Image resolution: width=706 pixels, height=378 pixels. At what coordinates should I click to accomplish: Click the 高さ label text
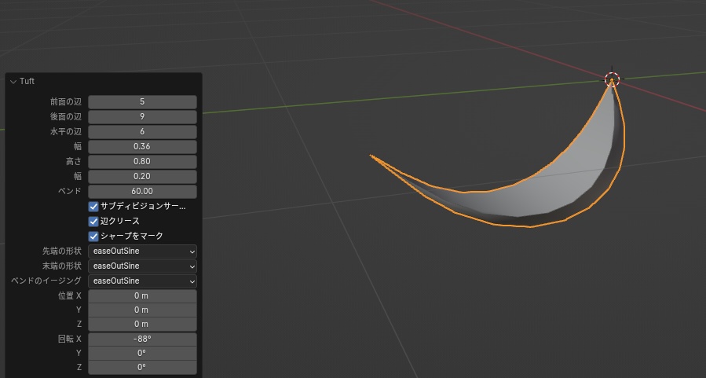[73, 161]
